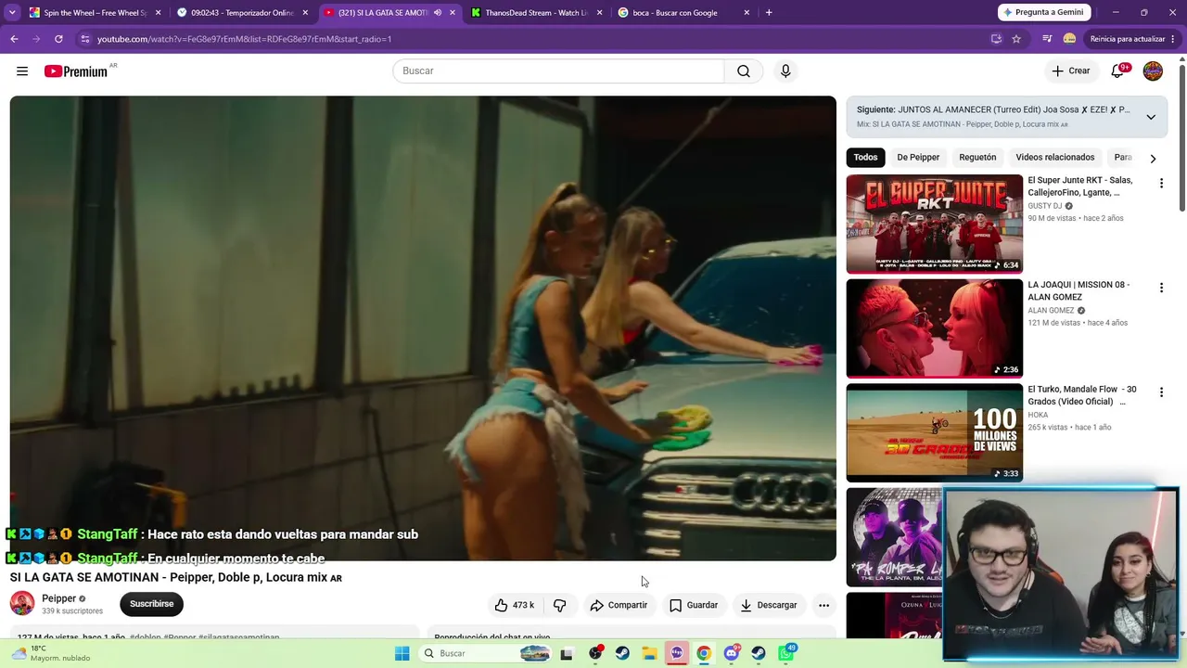Open File Explorer from the taskbar
This screenshot has height=668, width=1187.
pos(649,653)
